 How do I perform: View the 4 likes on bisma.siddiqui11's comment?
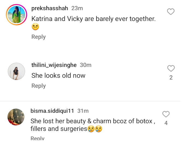(166, 123)
